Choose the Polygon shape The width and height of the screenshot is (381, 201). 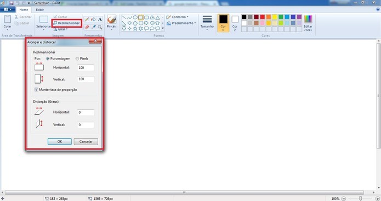coord(152,17)
